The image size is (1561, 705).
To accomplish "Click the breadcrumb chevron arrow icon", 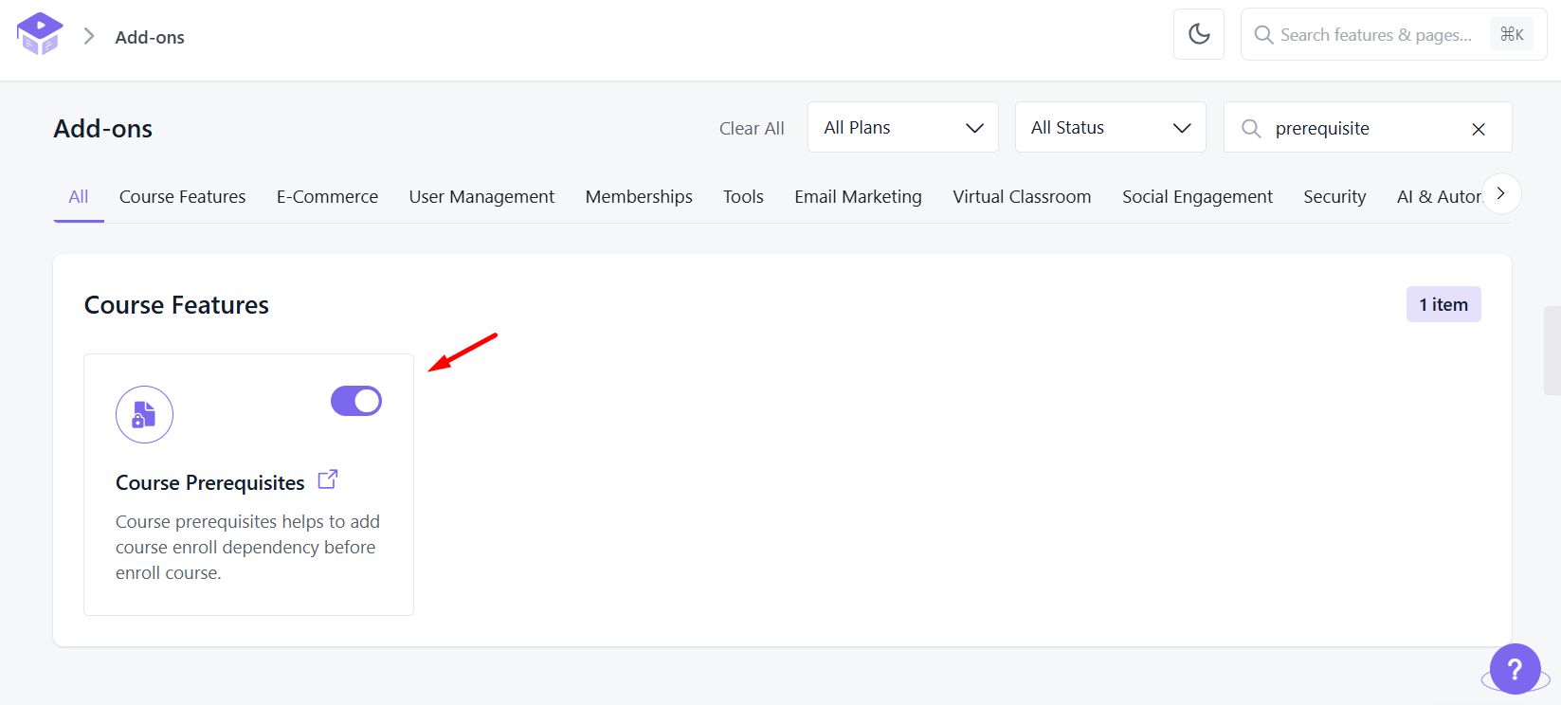I will point(89,36).
